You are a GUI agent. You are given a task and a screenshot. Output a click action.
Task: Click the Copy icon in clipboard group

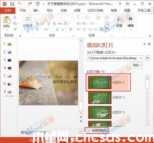[x=15, y=23]
